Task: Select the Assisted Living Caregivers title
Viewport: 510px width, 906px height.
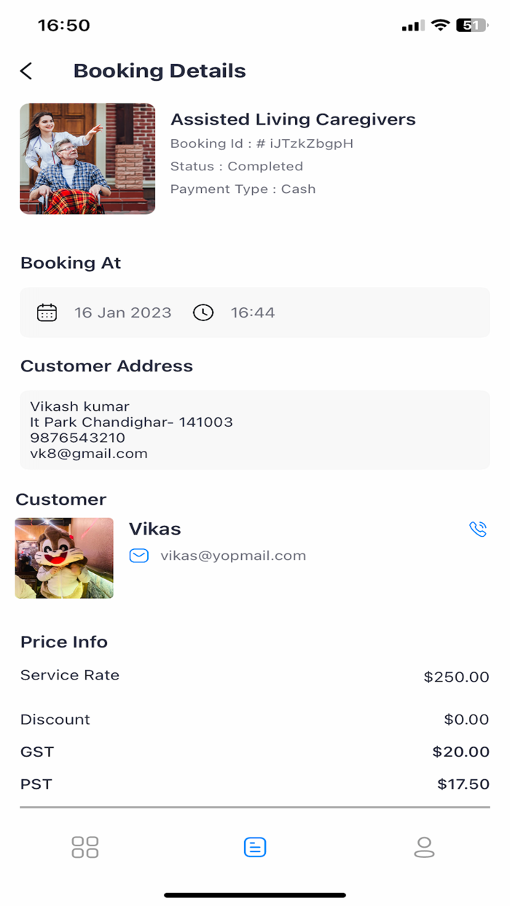Action: [293, 119]
